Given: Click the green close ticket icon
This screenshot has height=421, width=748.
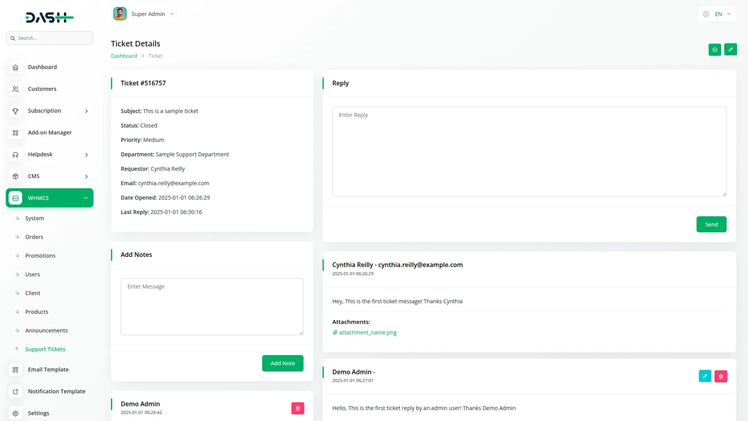Looking at the screenshot, I should click(714, 50).
